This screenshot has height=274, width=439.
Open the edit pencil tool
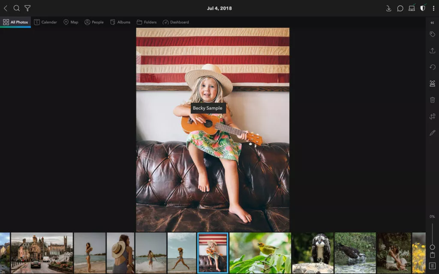(432, 133)
